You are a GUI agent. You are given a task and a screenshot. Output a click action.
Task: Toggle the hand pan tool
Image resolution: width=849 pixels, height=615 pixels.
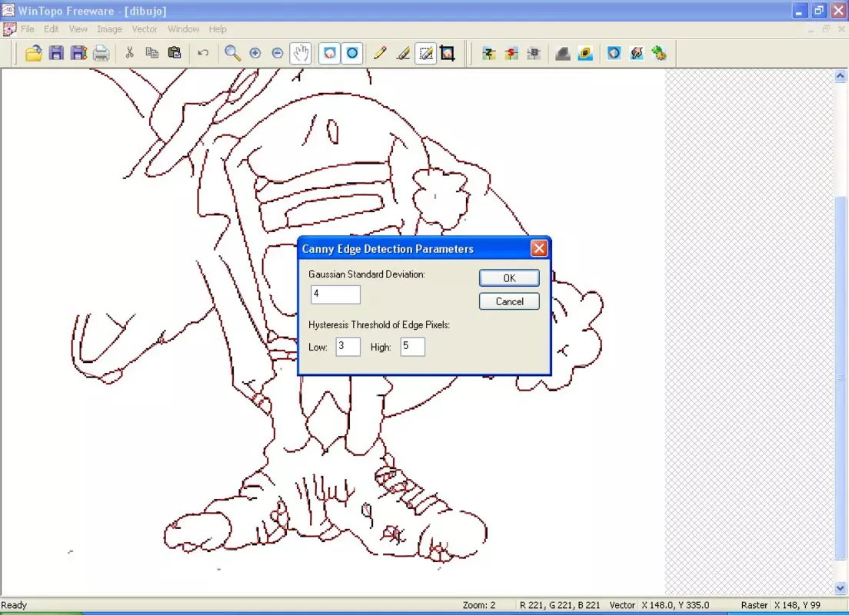pos(301,53)
